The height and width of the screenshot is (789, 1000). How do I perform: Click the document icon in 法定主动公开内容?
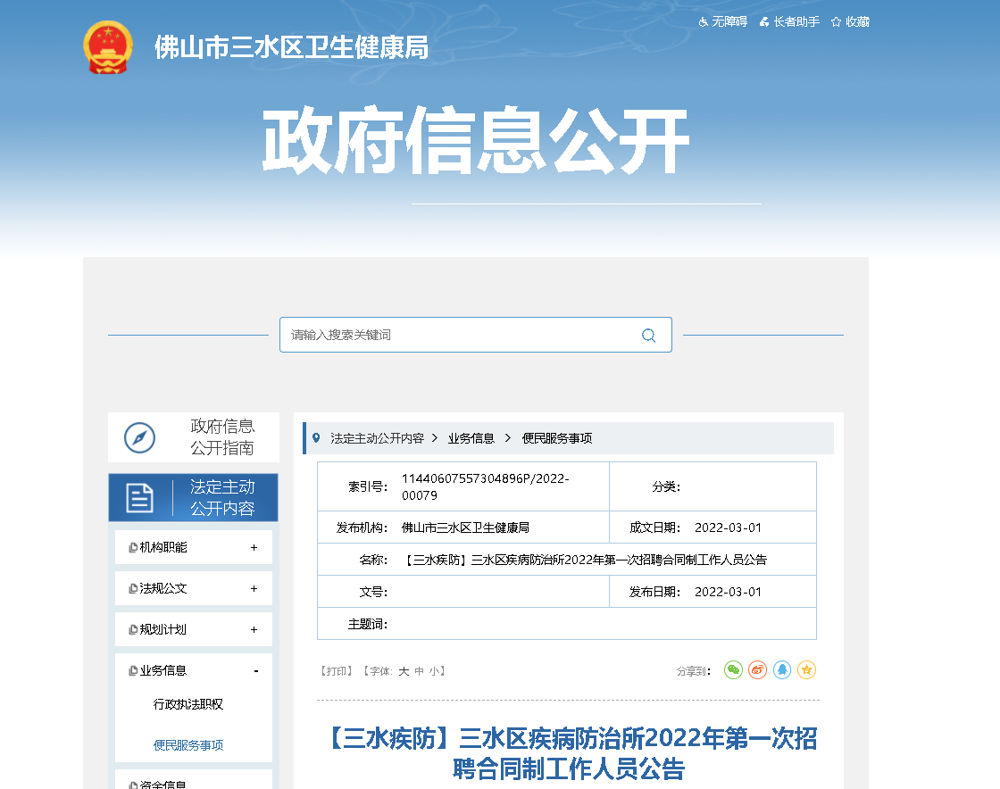[139, 498]
